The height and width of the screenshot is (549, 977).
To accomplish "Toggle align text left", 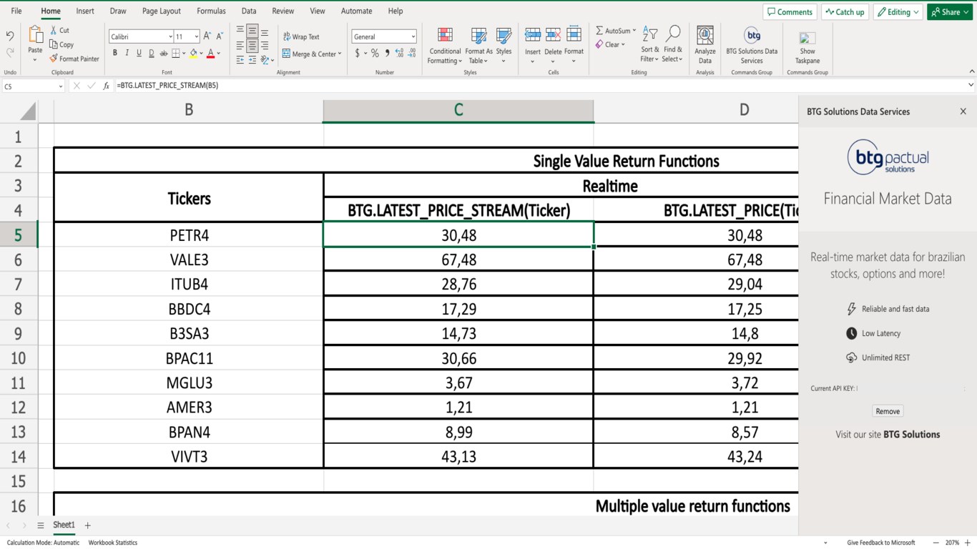I will coord(240,46).
